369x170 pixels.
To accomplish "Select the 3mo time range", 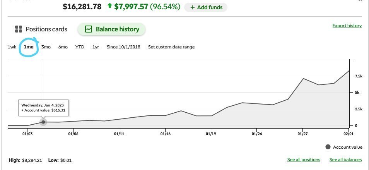I will pos(46,47).
